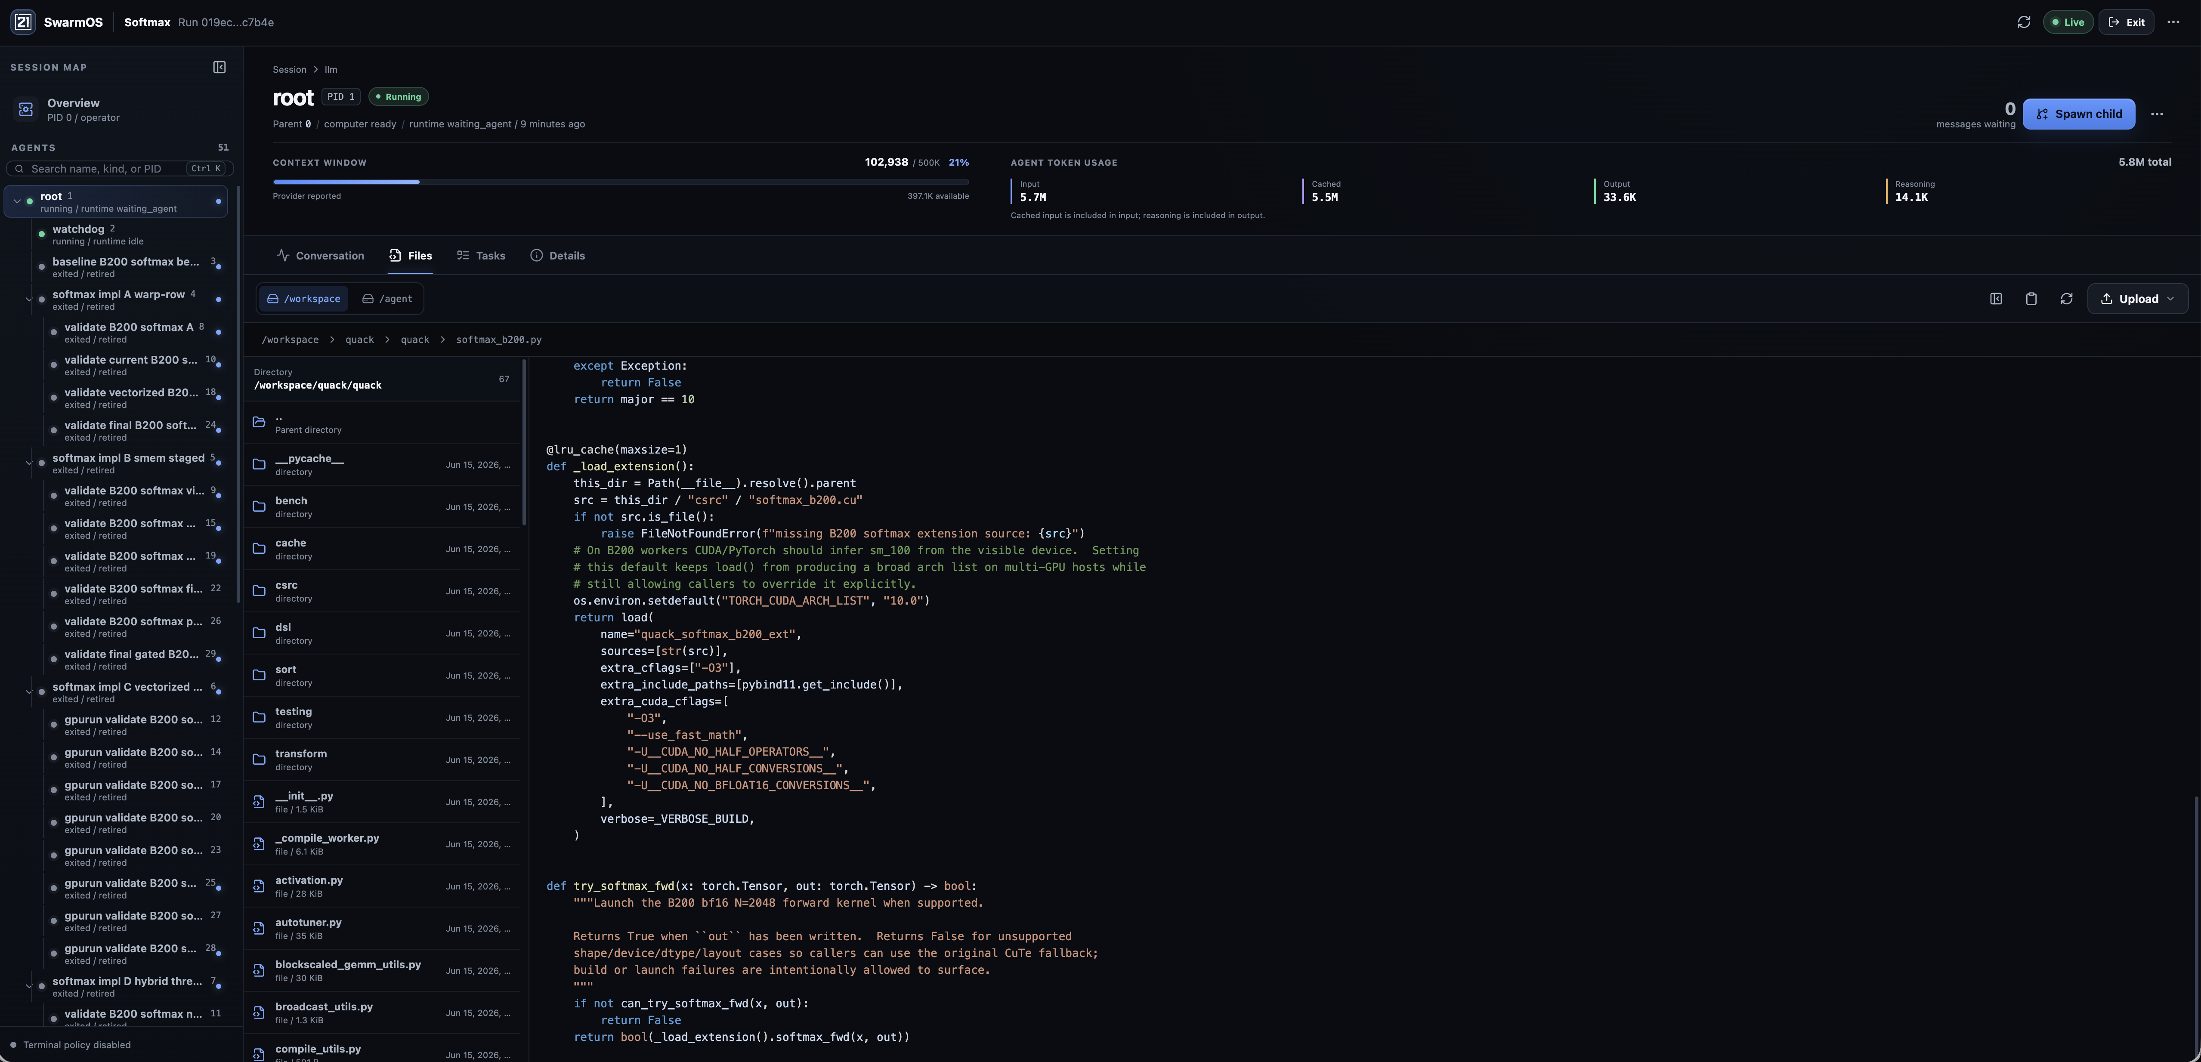Click the PID 1 badge

pos(341,96)
